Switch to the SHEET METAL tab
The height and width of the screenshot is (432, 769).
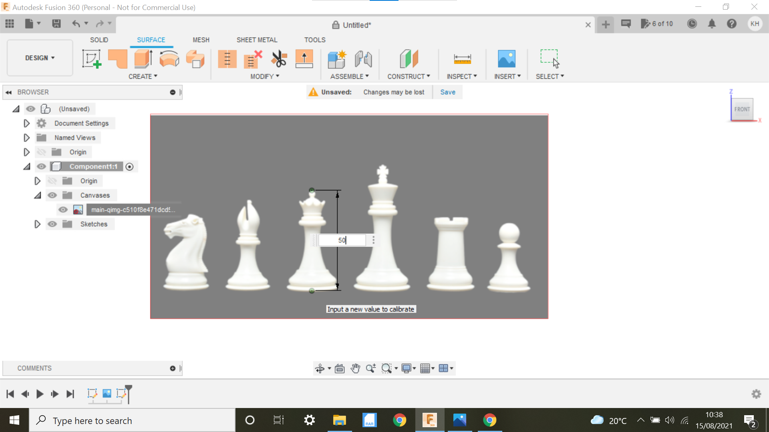[257, 40]
